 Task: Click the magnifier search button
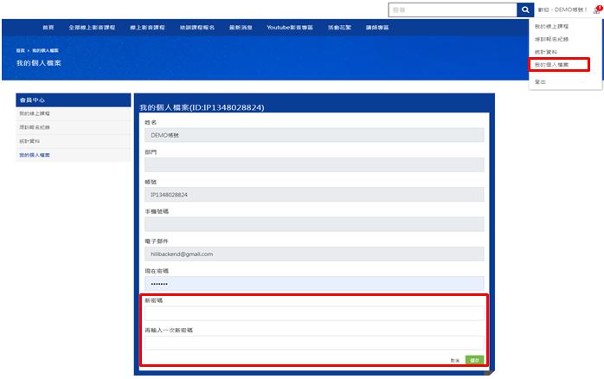(524, 10)
